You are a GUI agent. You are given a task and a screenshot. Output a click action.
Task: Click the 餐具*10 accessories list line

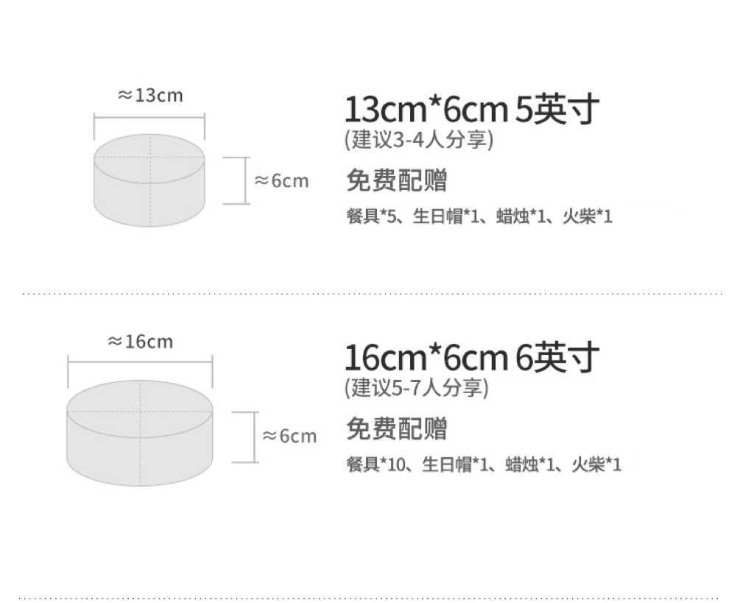coord(484,465)
